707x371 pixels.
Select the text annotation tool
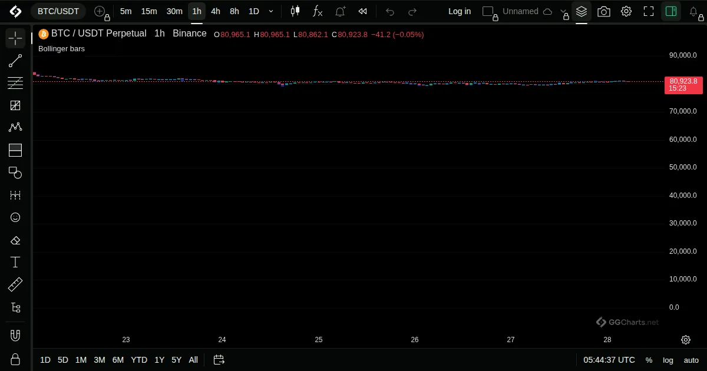[x=15, y=262]
